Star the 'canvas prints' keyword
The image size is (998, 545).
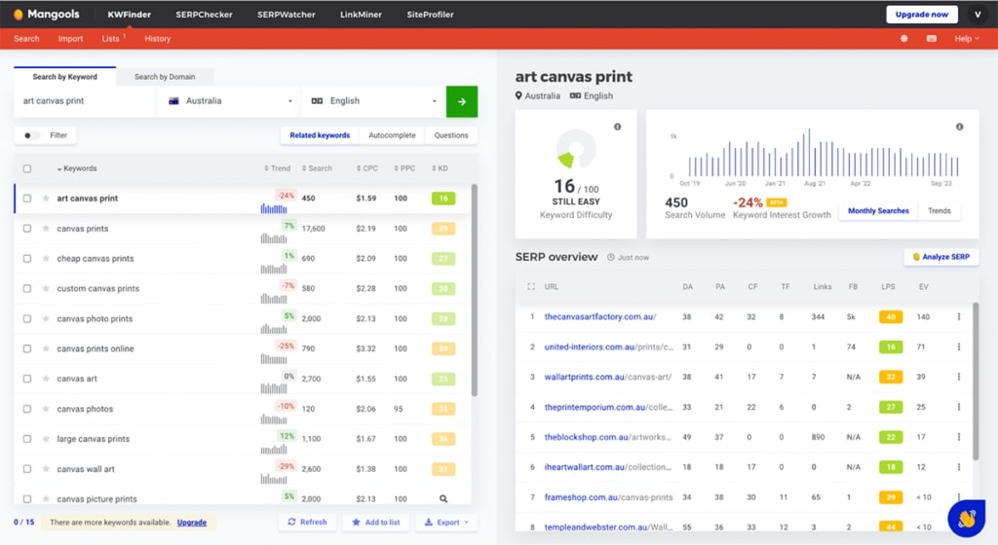[46, 228]
